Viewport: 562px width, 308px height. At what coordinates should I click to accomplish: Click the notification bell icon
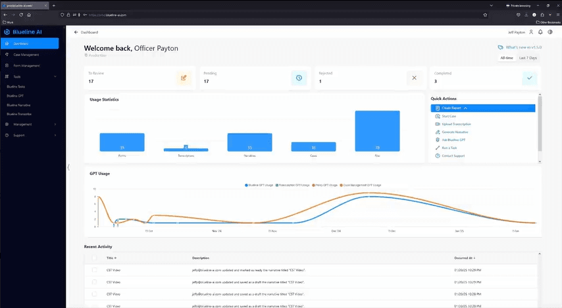pos(540,32)
